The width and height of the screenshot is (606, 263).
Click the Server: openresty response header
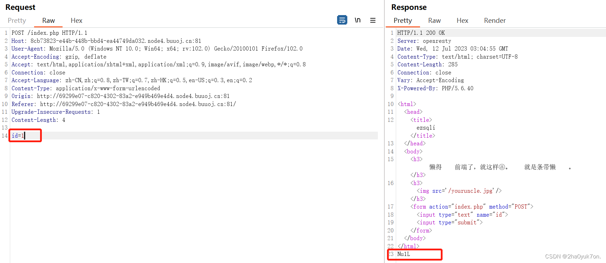click(x=424, y=41)
